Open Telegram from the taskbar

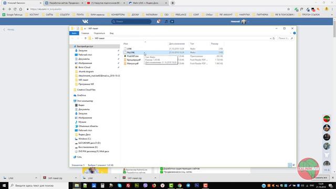[x=188, y=185]
